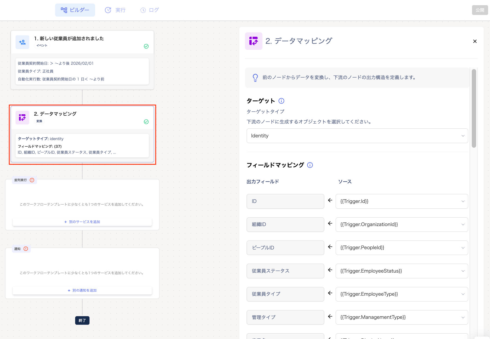This screenshot has height=339, width=490.
Task: Click the イベント tag on node 1
Action: 42,45
